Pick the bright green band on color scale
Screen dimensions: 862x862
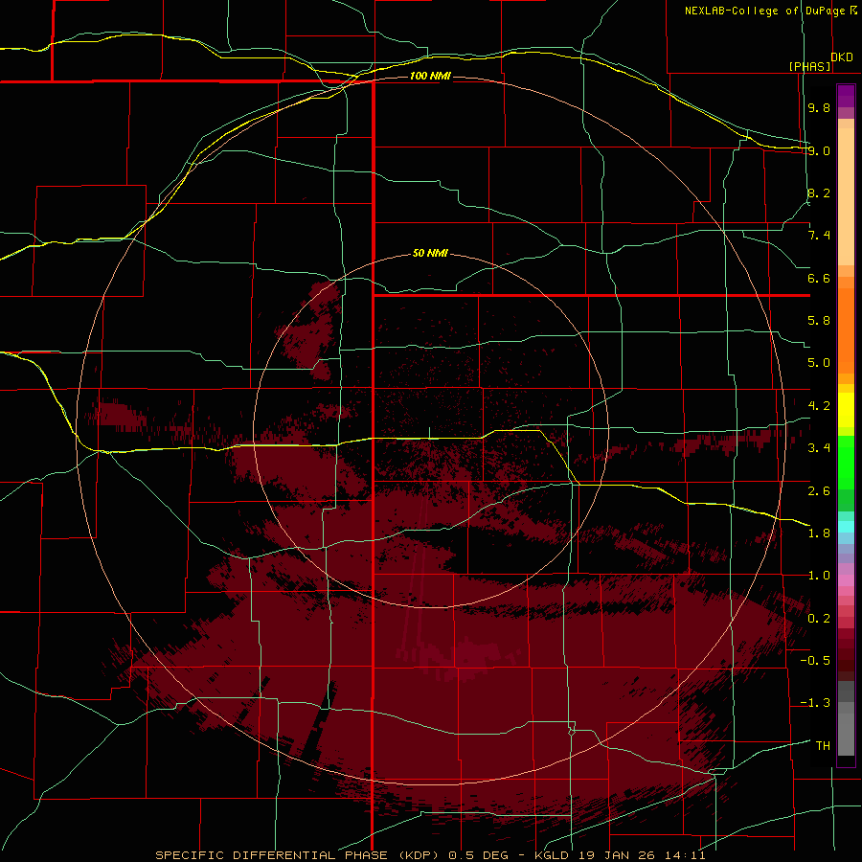point(846,462)
